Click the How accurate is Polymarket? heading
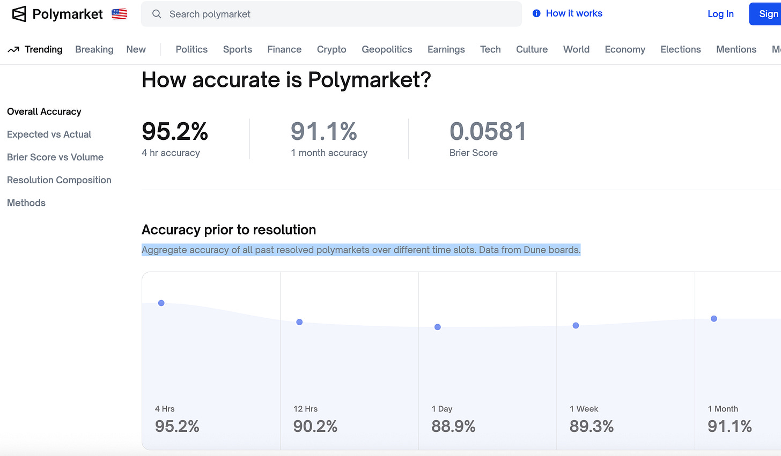This screenshot has height=456, width=781. [286, 80]
